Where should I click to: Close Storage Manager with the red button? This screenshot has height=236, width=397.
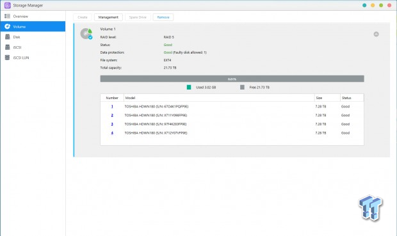click(389, 5)
